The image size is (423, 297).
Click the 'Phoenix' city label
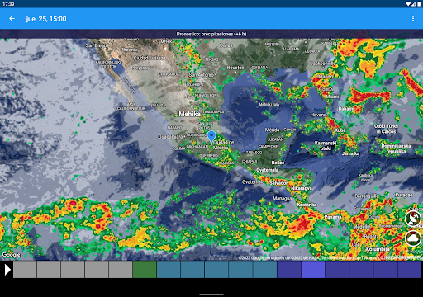click(129, 49)
